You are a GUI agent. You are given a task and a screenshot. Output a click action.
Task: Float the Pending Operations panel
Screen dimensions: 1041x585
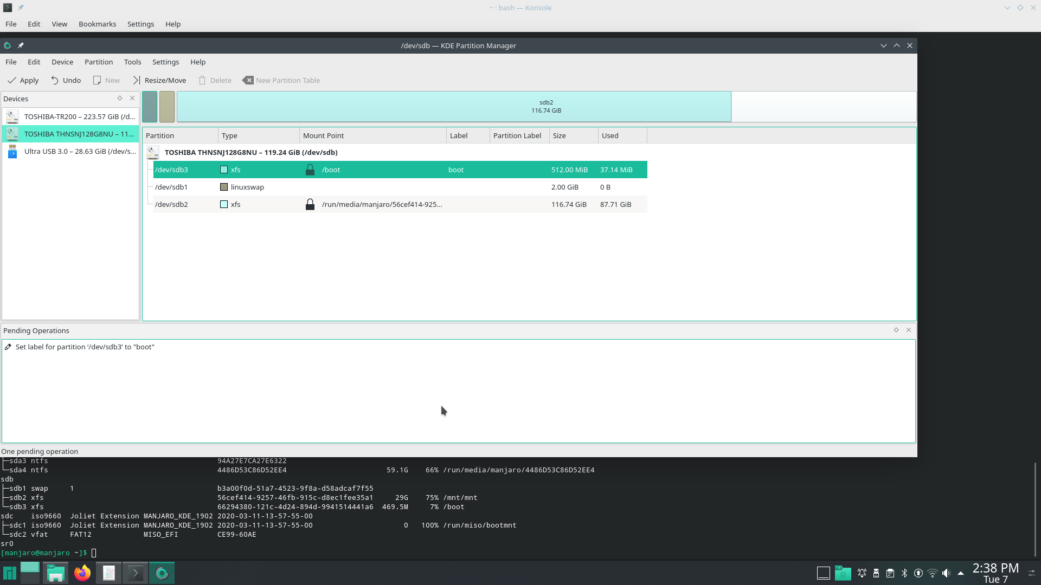point(896,330)
